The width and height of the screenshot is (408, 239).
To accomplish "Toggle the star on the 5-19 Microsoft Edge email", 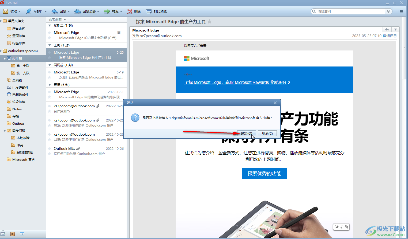I will [50, 77].
